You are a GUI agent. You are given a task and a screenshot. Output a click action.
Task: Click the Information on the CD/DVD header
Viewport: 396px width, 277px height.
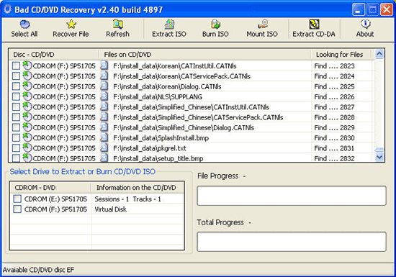[x=137, y=188]
